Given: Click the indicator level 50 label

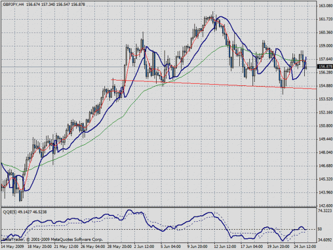Looking at the screenshot, I should coord(320,229).
